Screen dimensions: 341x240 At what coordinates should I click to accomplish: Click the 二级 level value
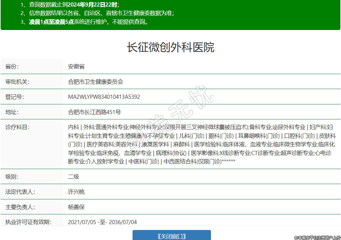pyautogui.click(x=74, y=177)
